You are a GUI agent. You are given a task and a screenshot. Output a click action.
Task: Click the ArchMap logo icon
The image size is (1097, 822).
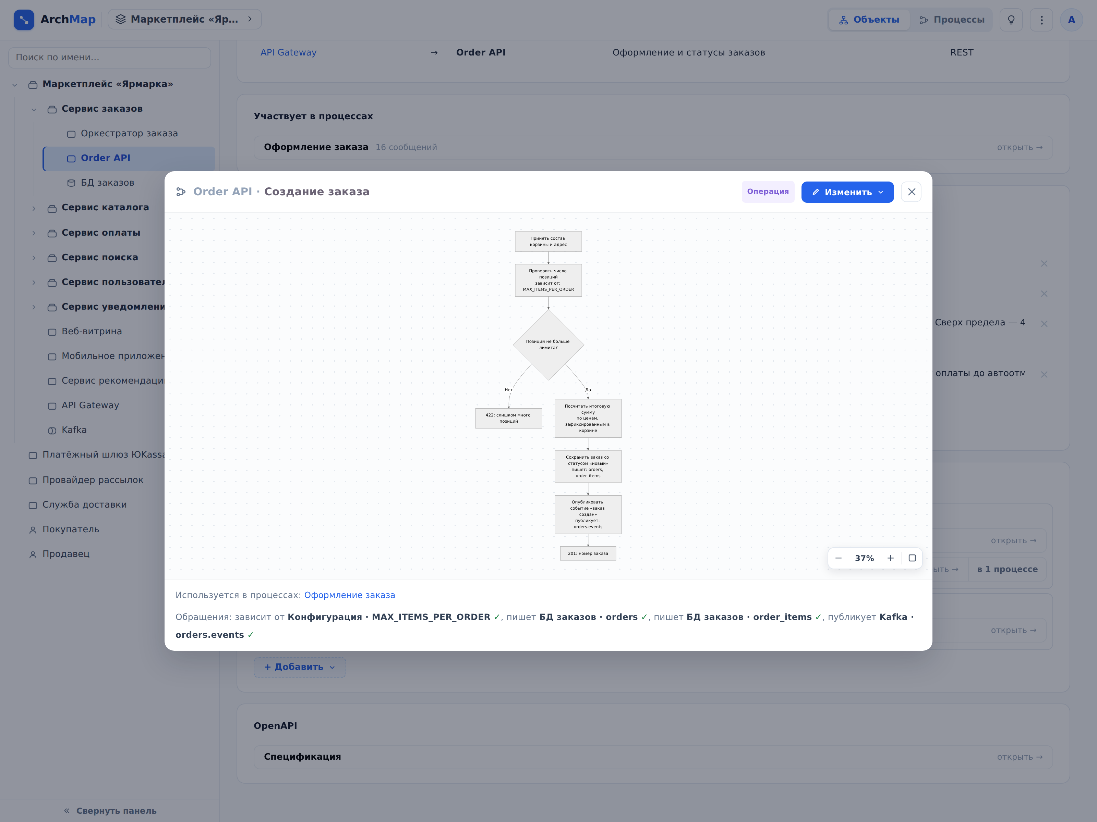(x=24, y=20)
